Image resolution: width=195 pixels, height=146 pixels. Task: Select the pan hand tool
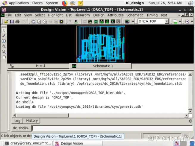4,57
